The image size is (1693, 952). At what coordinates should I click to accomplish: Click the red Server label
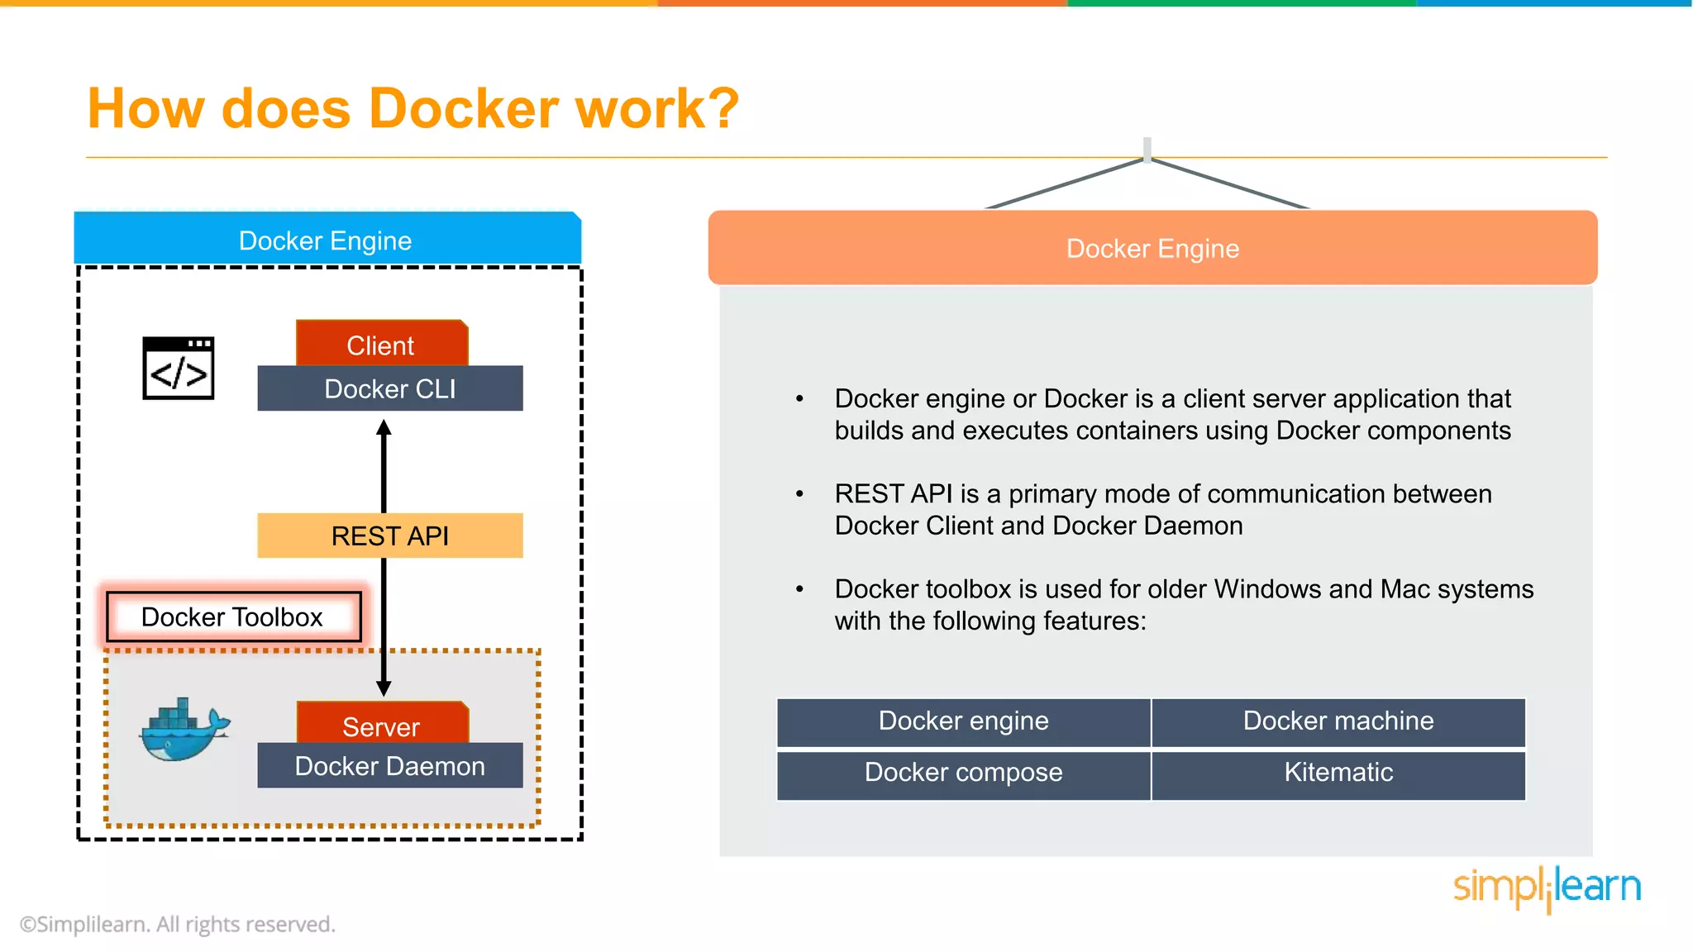(x=382, y=723)
